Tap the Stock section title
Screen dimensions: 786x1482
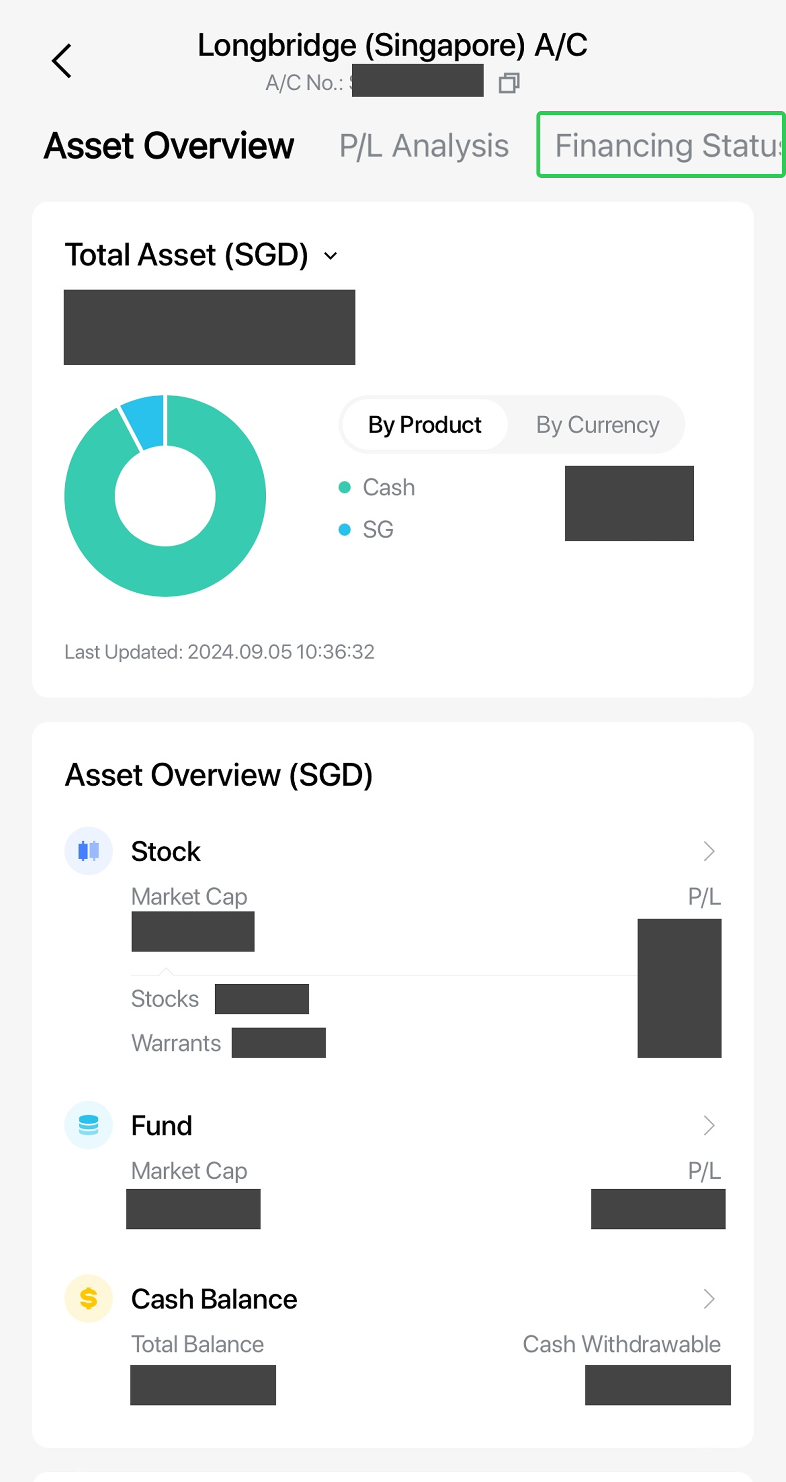tap(166, 851)
